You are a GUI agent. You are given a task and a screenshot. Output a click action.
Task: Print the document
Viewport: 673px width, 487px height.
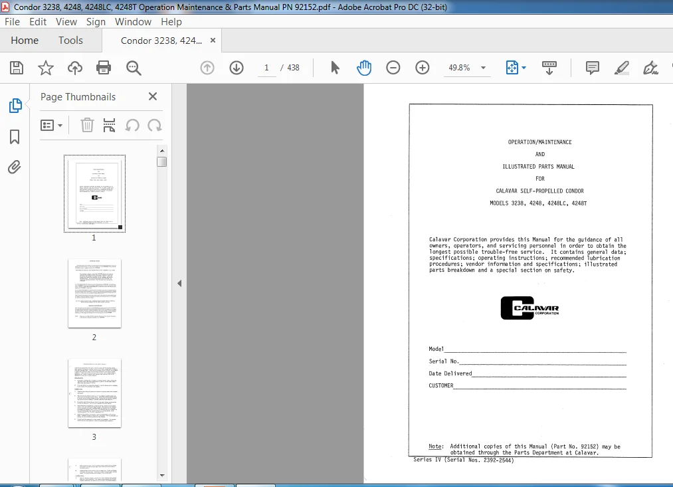[x=104, y=68]
